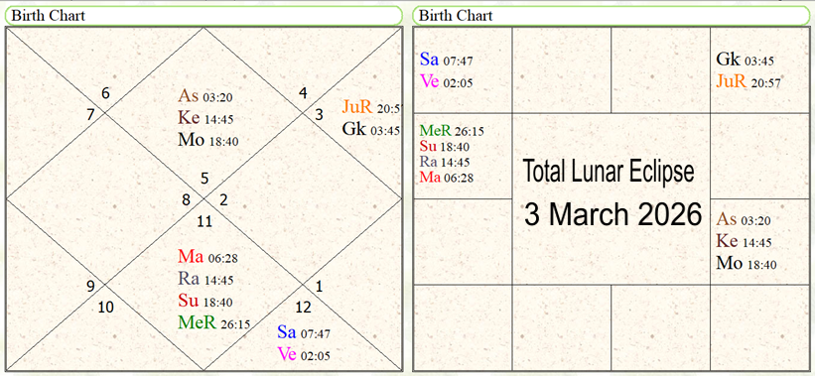Viewport: 815px width, 376px height.
Task: Click house number 10 in the diamond chart
Action: pyautogui.click(x=105, y=308)
